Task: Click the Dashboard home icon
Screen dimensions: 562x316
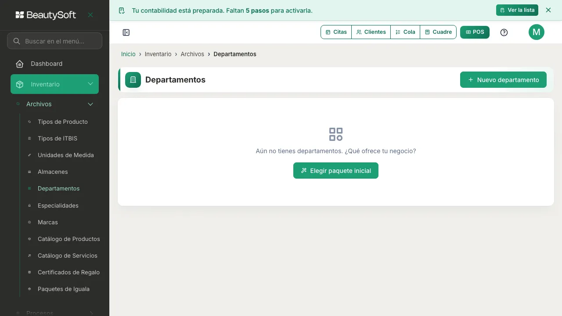Action: tap(20, 64)
